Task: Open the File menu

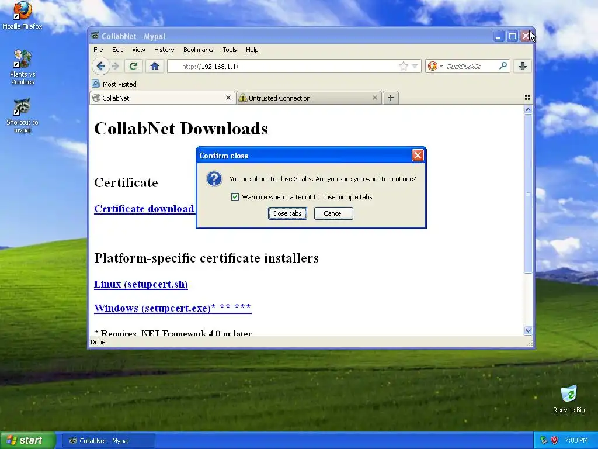Action: (x=98, y=50)
